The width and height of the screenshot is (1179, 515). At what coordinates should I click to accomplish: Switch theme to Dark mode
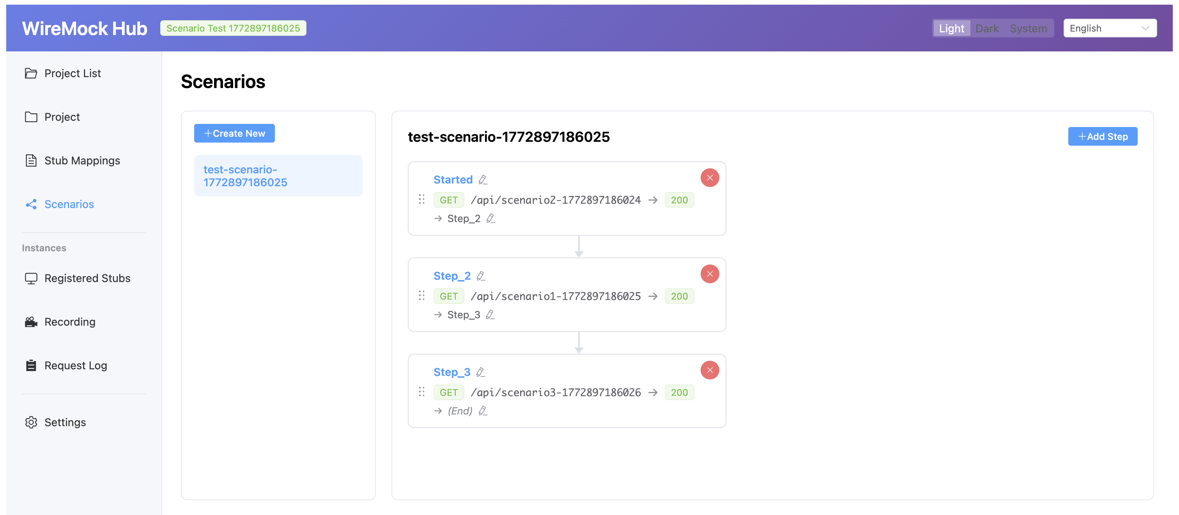pyautogui.click(x=987, y=28)
